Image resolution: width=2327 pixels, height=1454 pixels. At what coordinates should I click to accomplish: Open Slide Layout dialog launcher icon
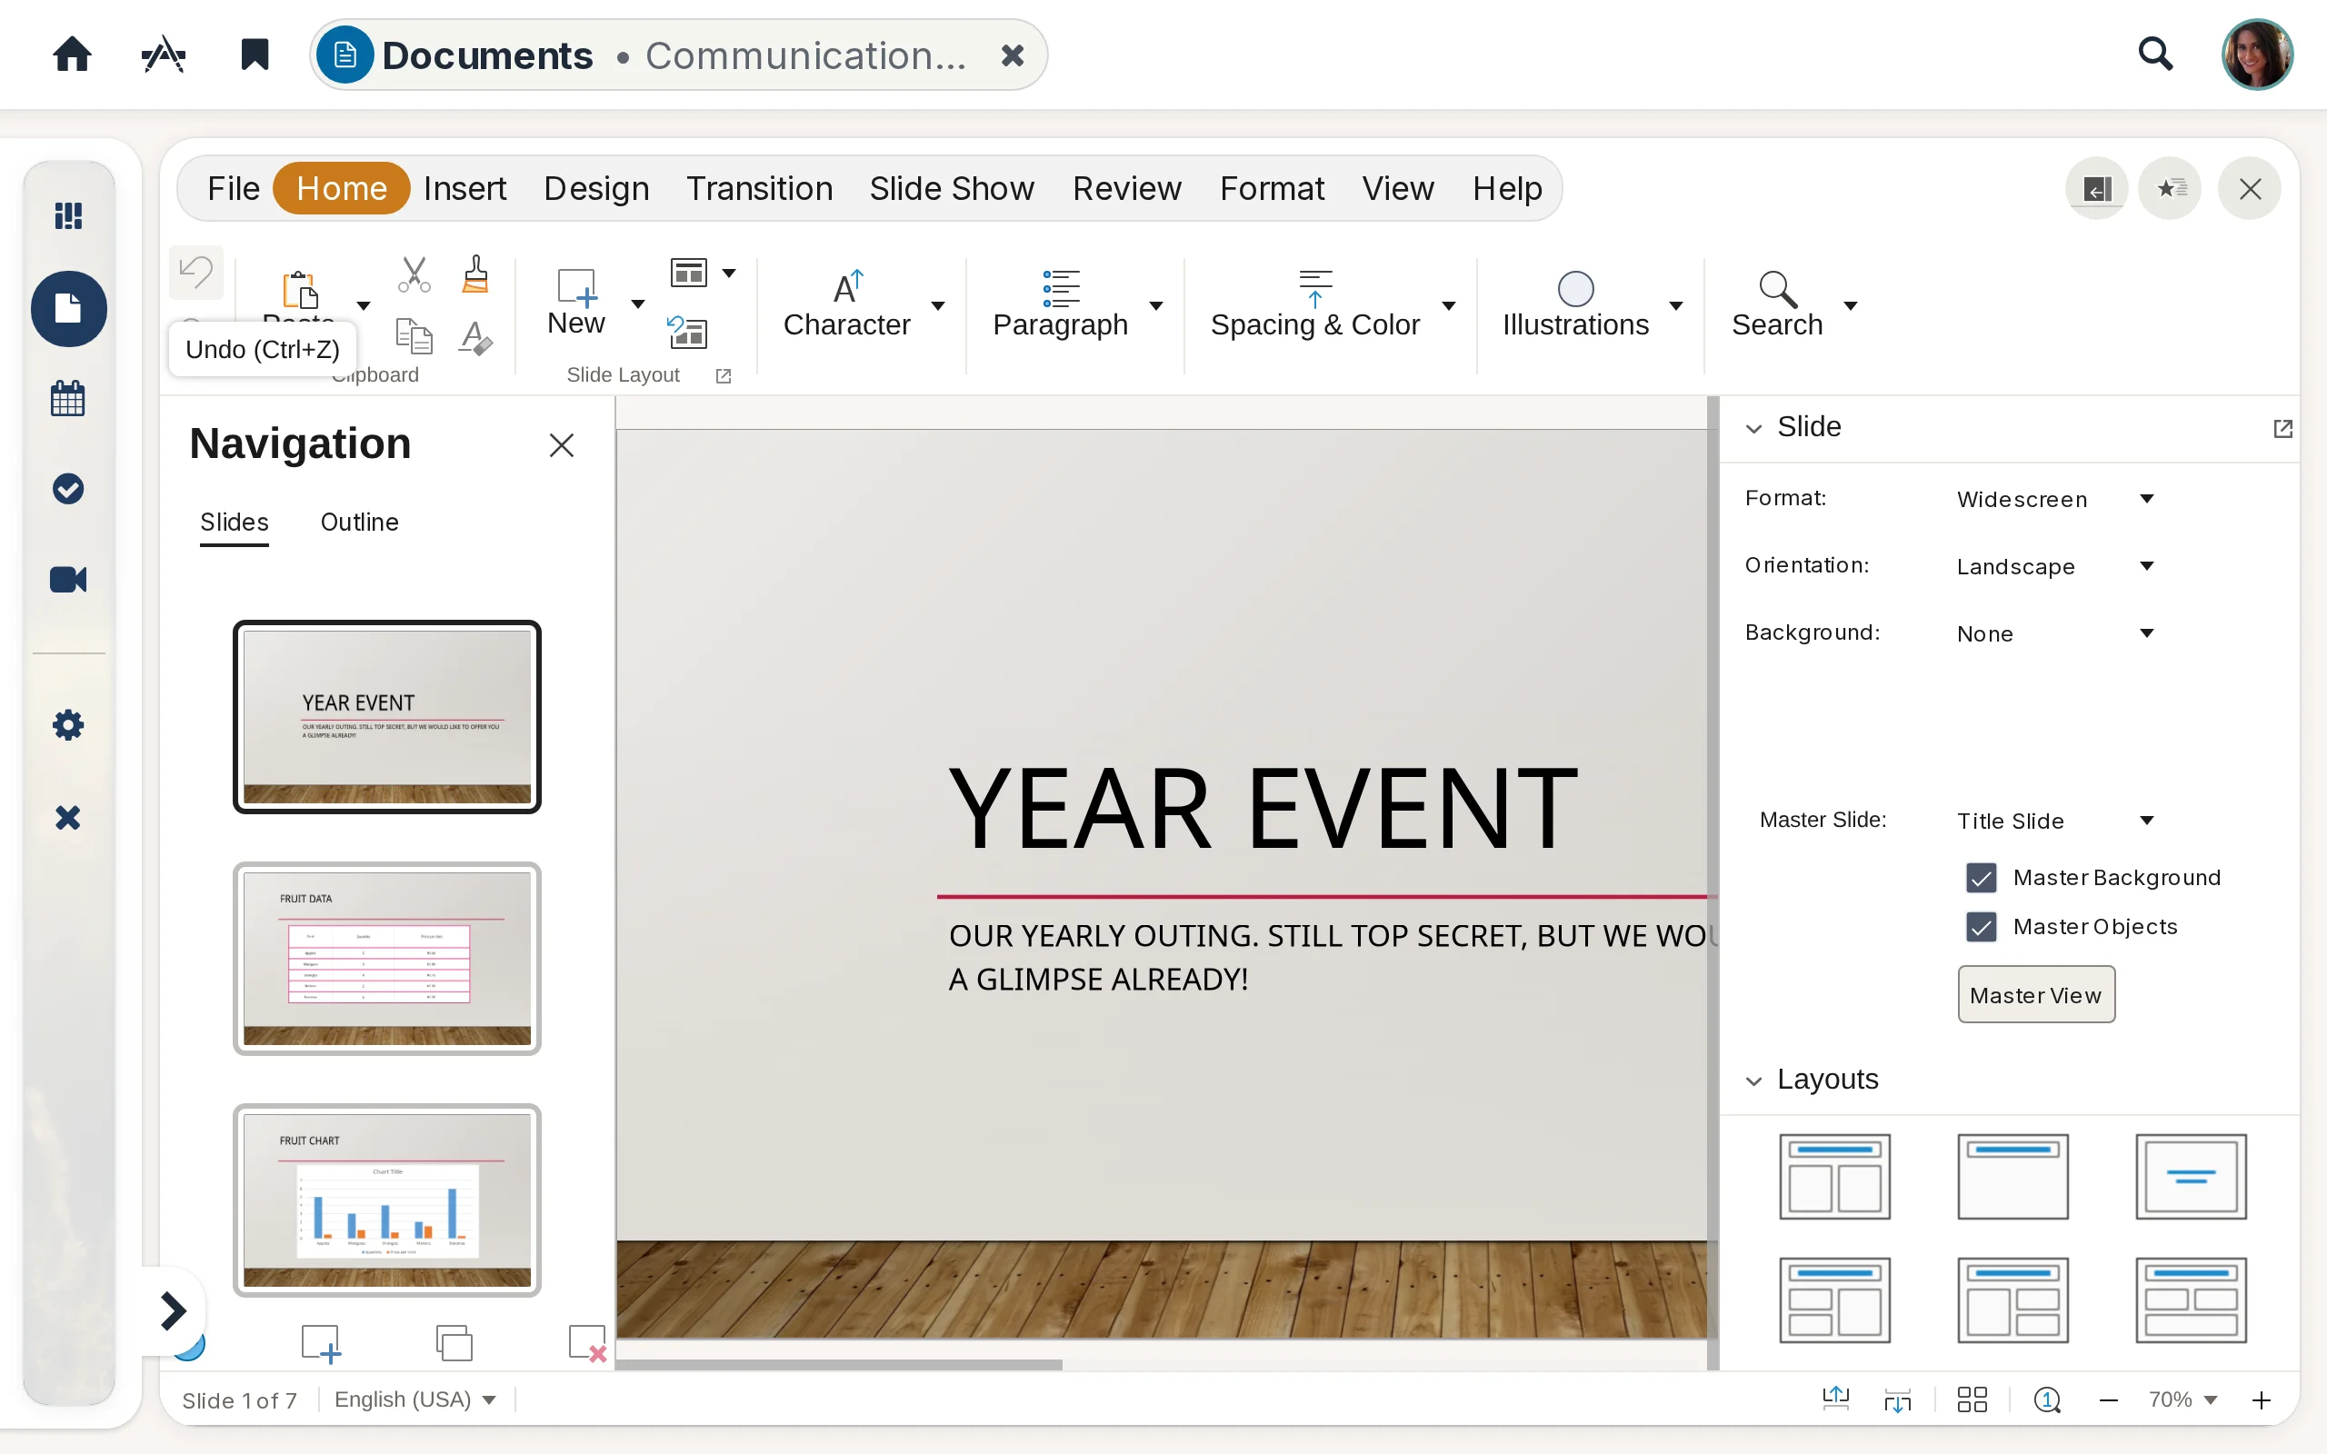(724, 376)
